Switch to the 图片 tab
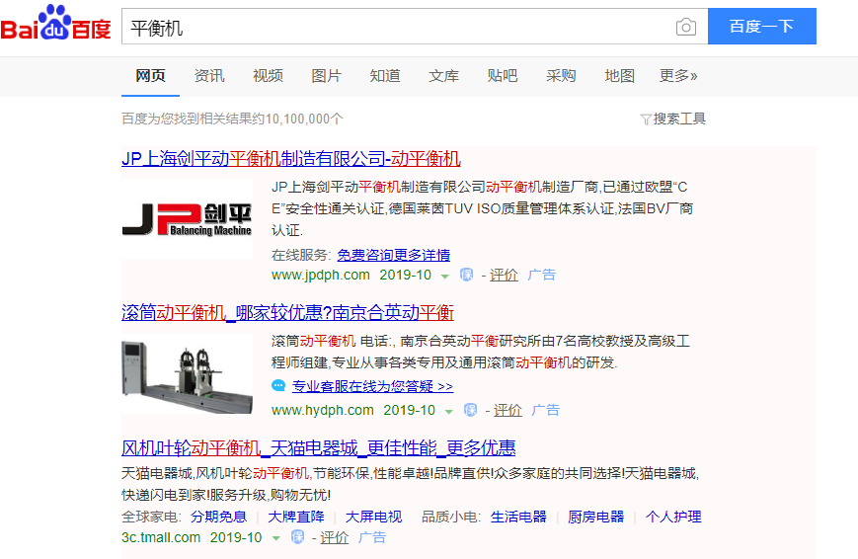The height and width of the screenshot is (559, 858). [x=326, y=76]
